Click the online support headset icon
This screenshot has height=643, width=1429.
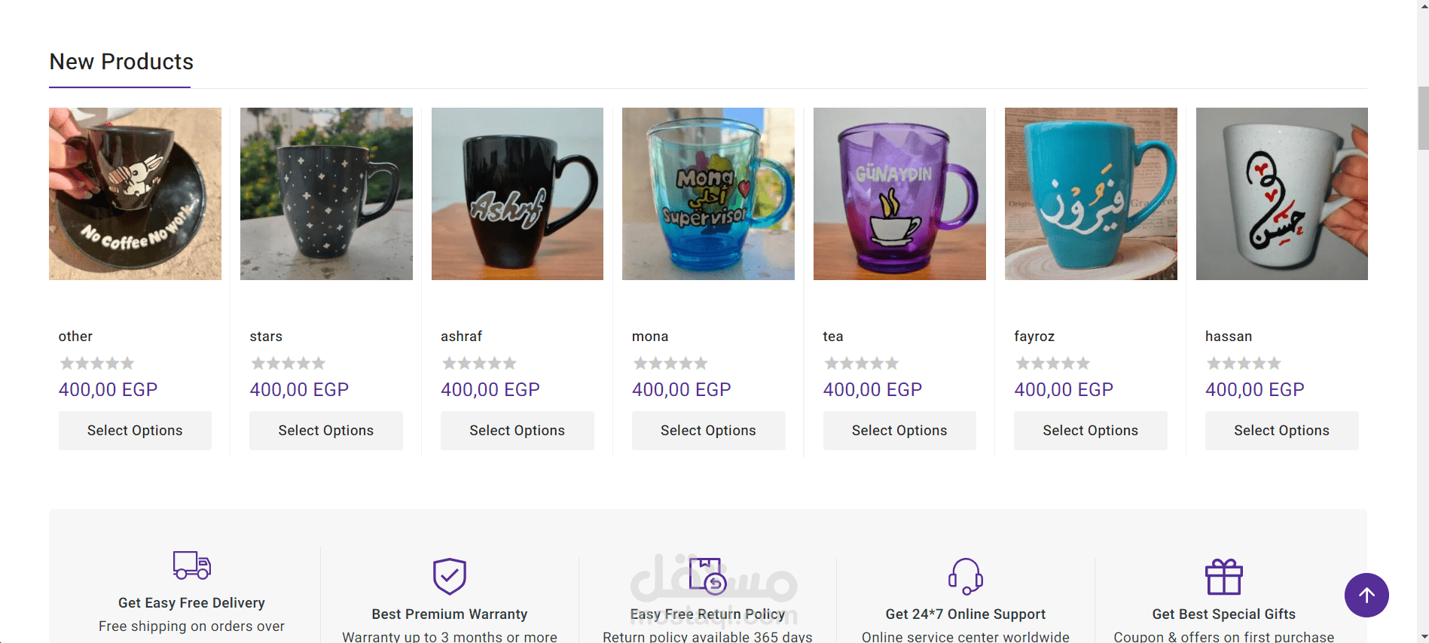[x=966, y=576]
